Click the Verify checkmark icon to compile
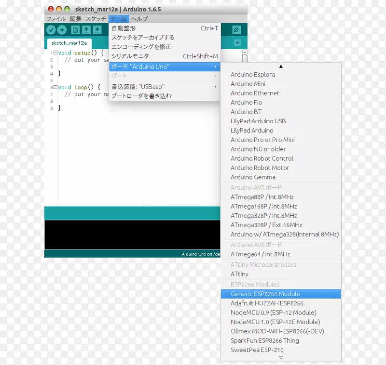 (52, 29)
